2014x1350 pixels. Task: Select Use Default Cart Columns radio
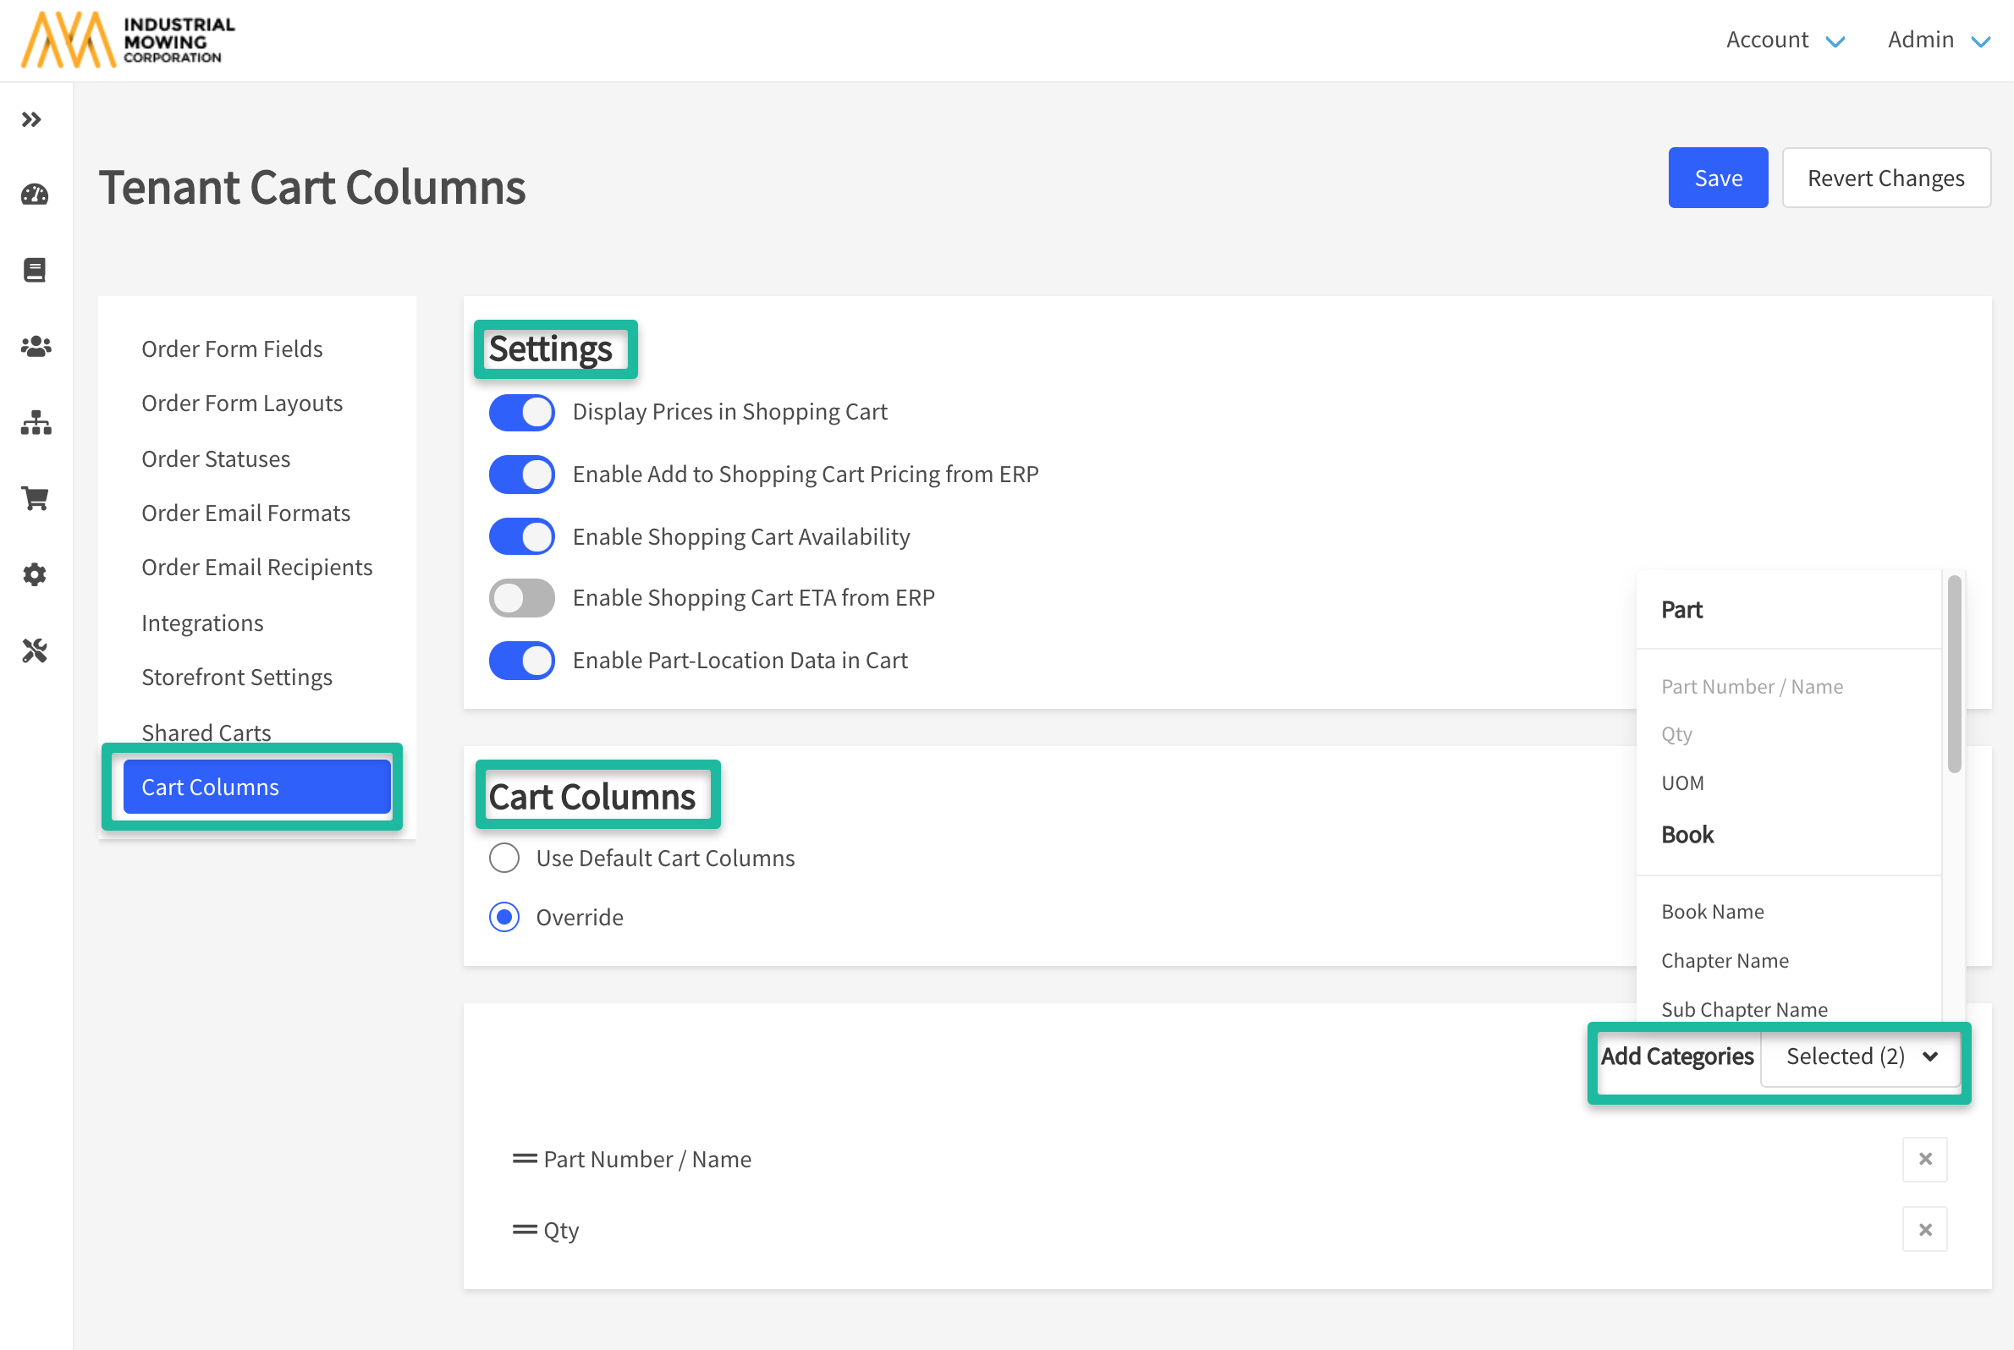tap(504, 858)
